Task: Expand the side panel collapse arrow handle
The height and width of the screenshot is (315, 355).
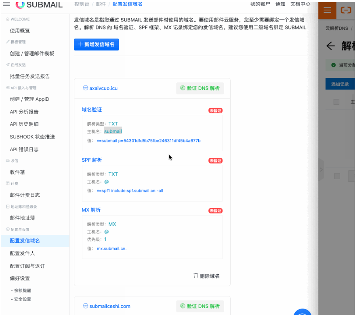Action: click(321, 170)
